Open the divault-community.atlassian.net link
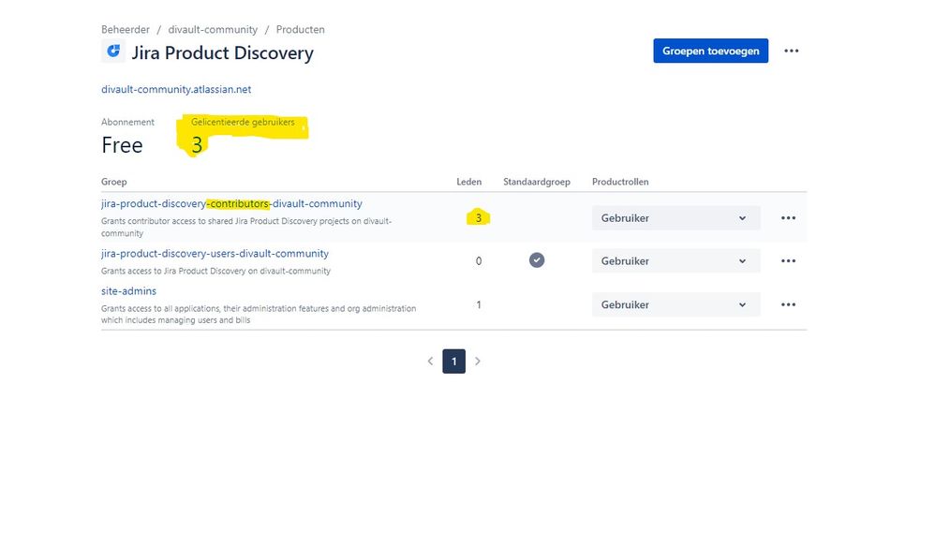Viewport: 935px width, 547px height. [176, 89]
